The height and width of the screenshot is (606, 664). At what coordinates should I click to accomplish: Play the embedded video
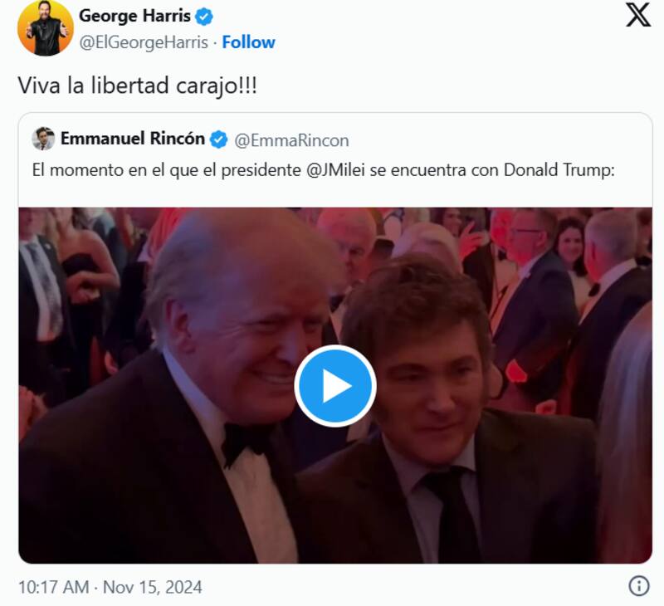pyautogui.click(x=336, y=384)
